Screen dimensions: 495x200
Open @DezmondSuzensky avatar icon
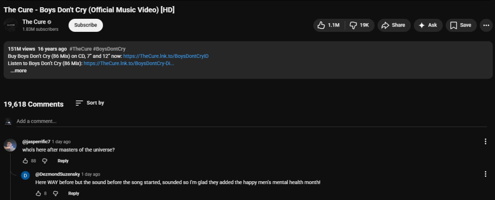[x=25, y=175]
